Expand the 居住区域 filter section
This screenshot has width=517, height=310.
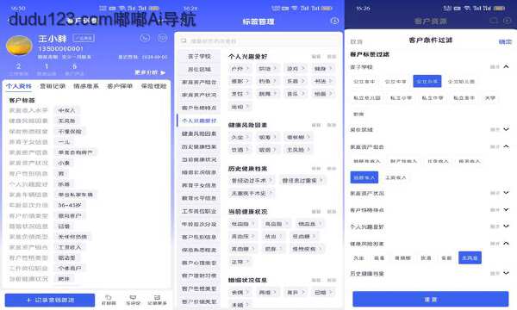tap(506, 129)
